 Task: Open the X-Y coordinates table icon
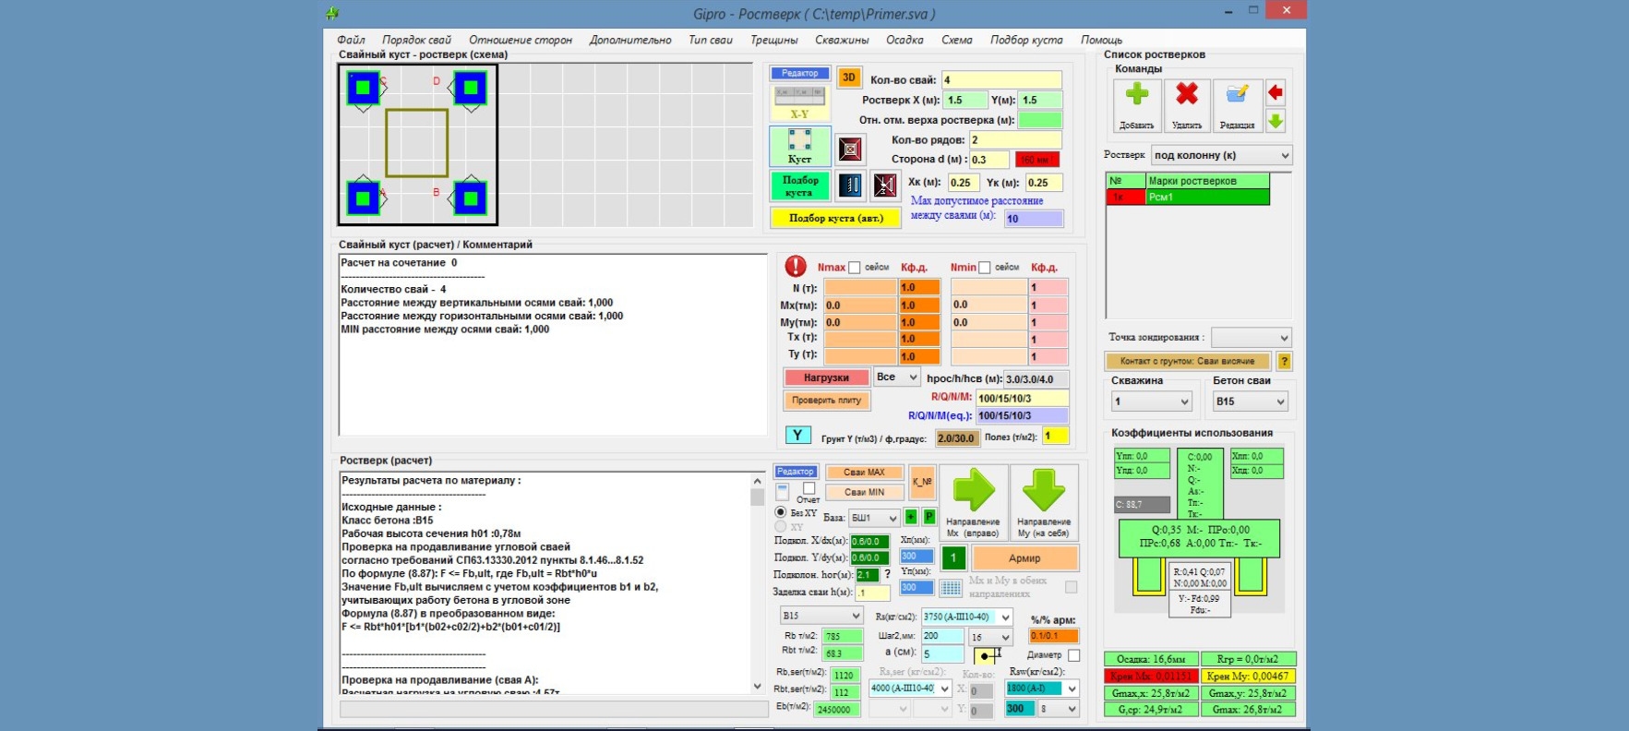point(799,102)
